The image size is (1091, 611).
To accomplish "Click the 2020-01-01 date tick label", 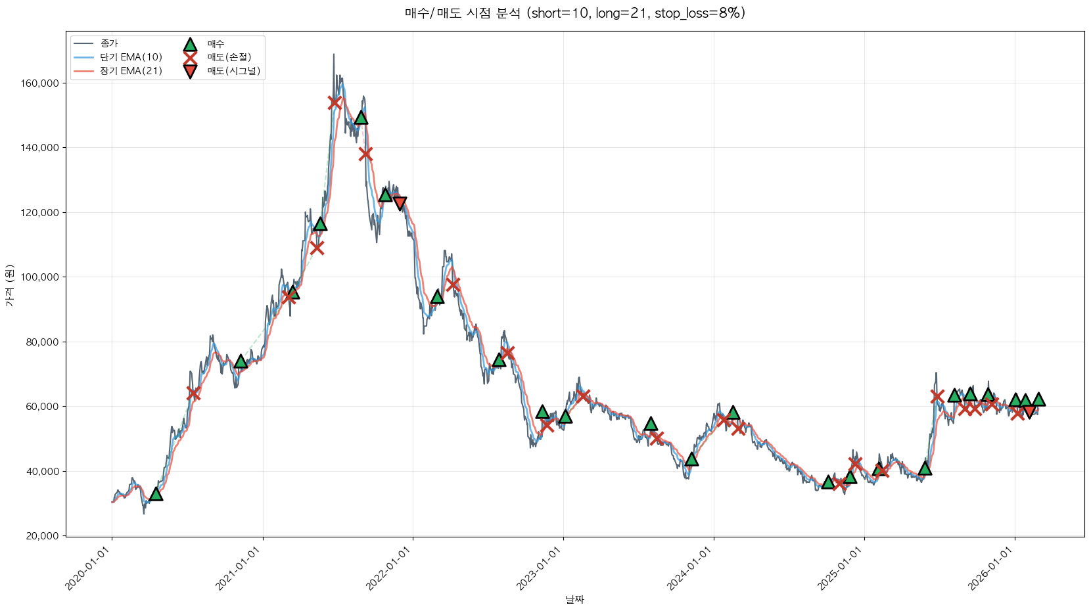I will point(88,568).
